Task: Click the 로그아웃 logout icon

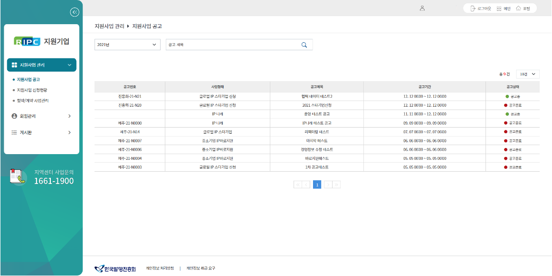Action: click(473, 9)
